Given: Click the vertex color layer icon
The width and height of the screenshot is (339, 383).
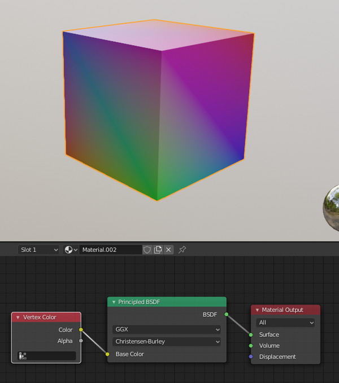Looking at the screenshot, I should click(x=23, y=356).
